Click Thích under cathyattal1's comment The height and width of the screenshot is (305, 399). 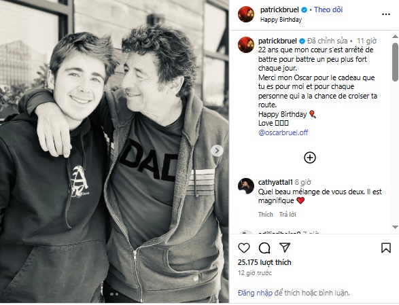pos(265,215)
